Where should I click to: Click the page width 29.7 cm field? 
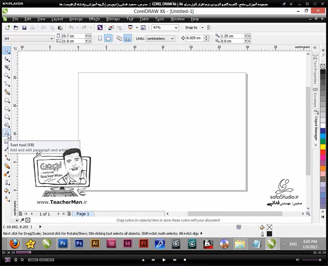pyautogui.click(x=73, y=36)
